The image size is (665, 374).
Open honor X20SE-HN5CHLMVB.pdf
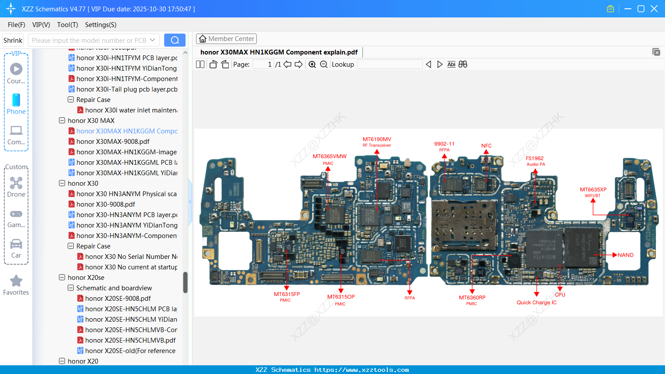click(131, 340)
